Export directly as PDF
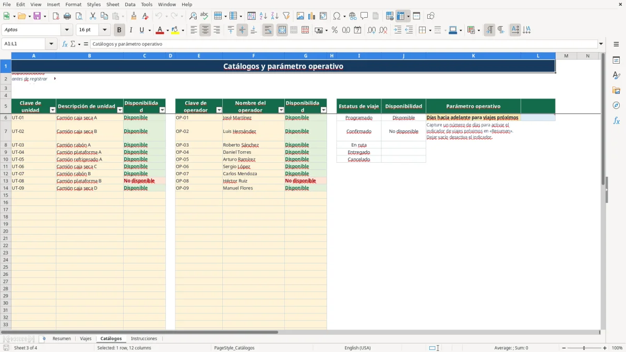The height and width of the screenshot is (352, 626). (x=56, y=16)
